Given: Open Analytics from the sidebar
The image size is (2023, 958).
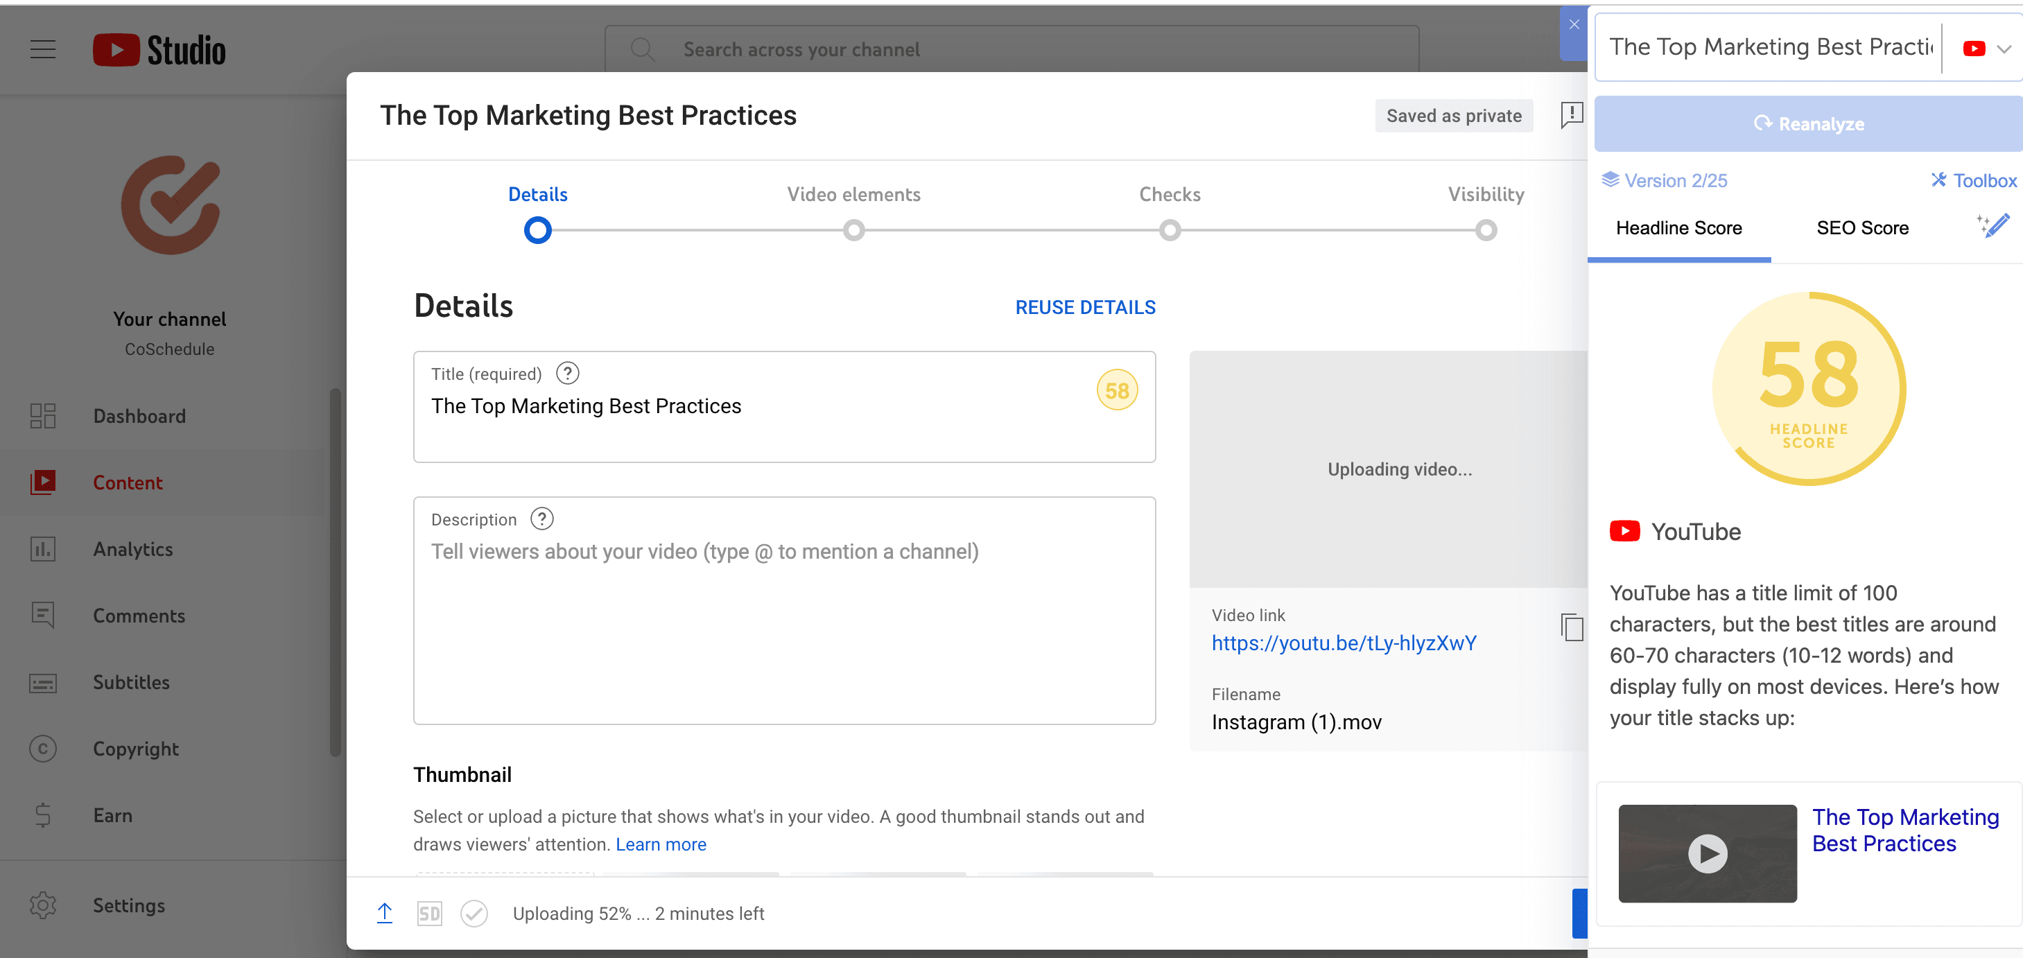Looking at the screenshot, I should (x=132, y=548).
